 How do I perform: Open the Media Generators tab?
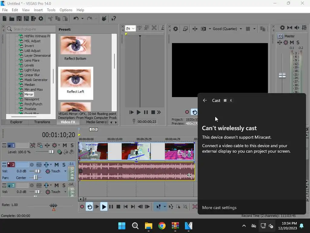[97, 122]
